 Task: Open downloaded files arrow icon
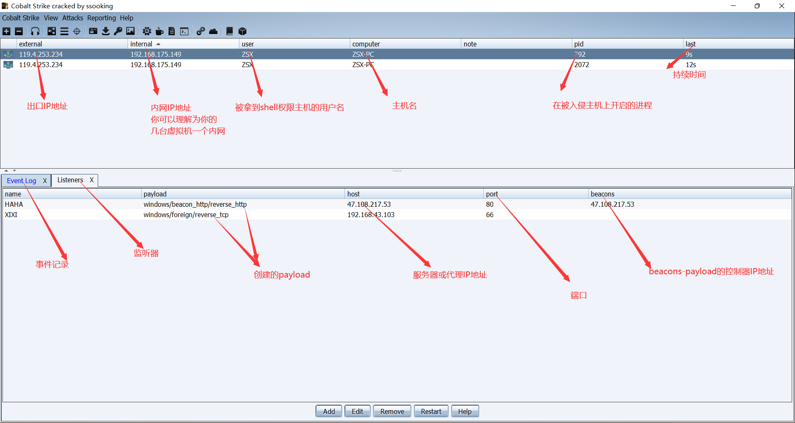click(106, 31)
